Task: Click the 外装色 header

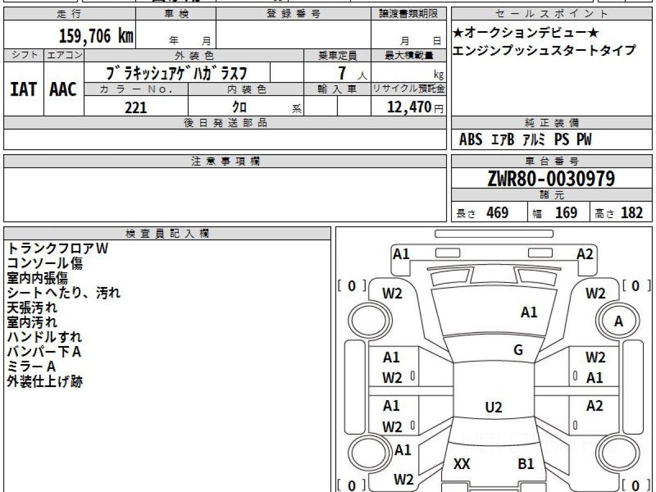Action: point(194,55)
